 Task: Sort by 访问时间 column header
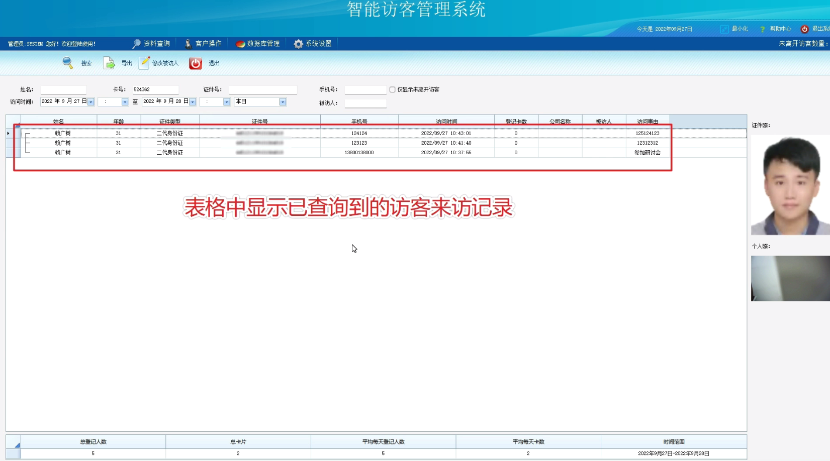tap(446, 122)
